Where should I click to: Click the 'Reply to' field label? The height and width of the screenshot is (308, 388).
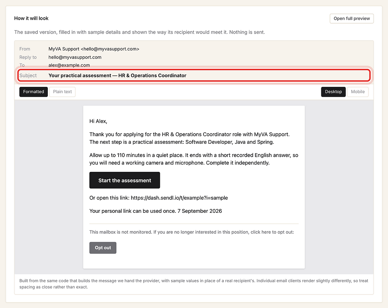[x=28, y=57]
